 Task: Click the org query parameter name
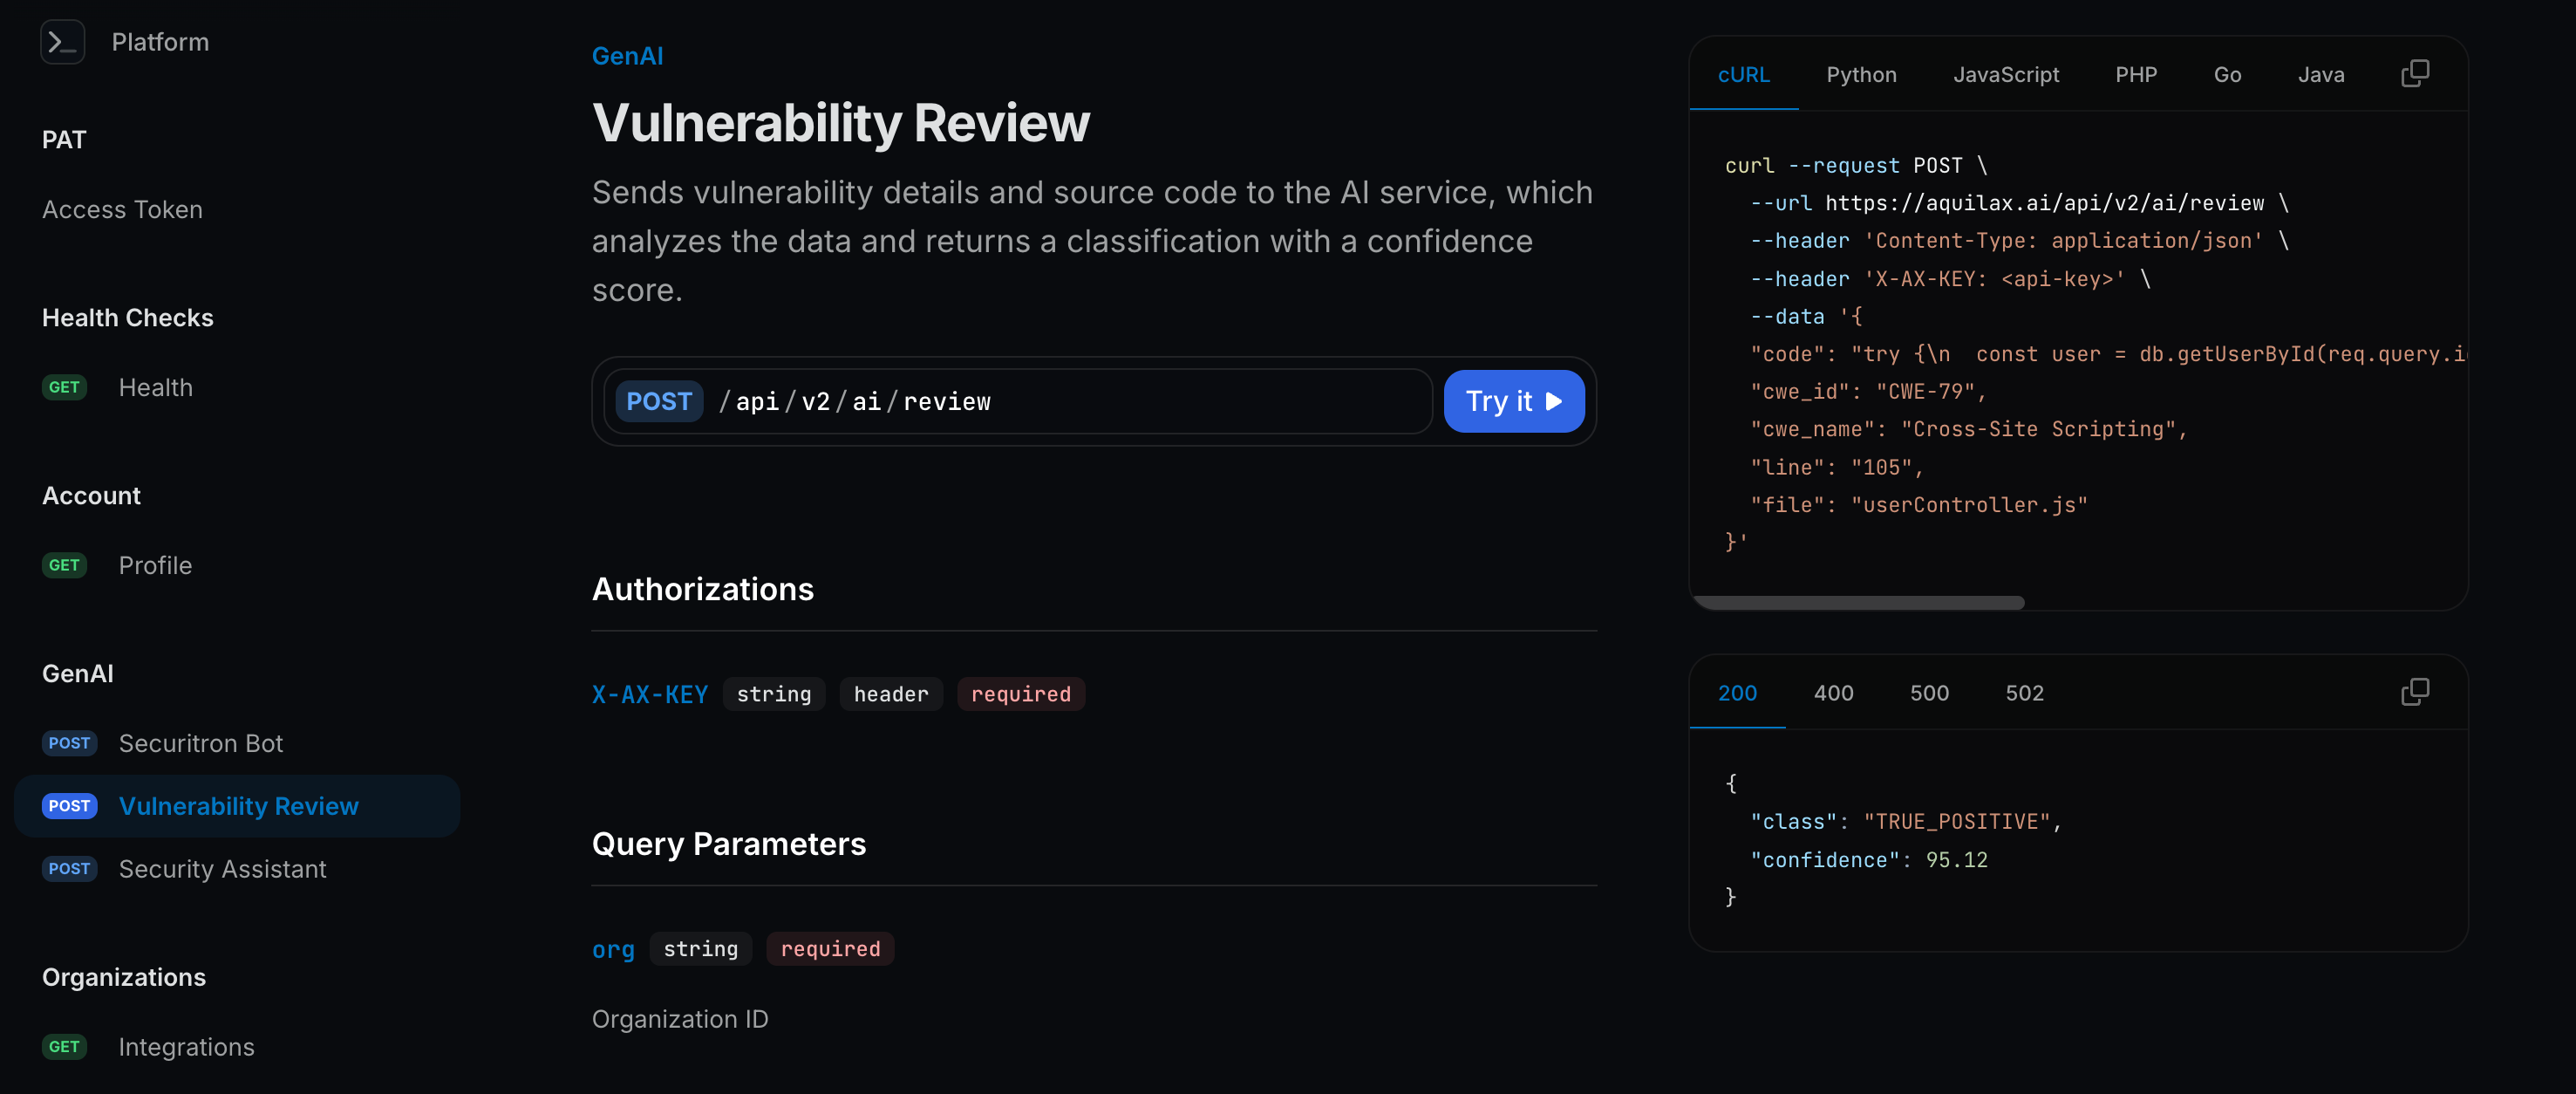(x=613, y=949)
